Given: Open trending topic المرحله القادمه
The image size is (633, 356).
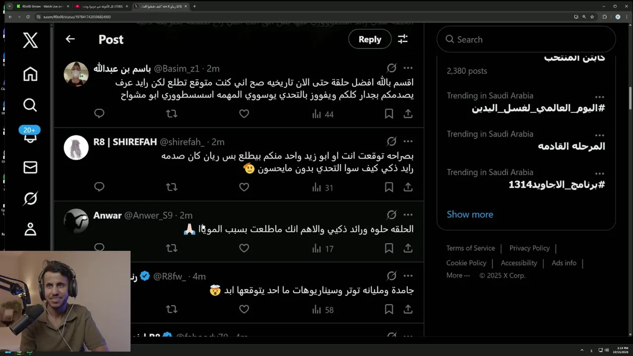Looking at the screenshot, I should pos(571,146).
